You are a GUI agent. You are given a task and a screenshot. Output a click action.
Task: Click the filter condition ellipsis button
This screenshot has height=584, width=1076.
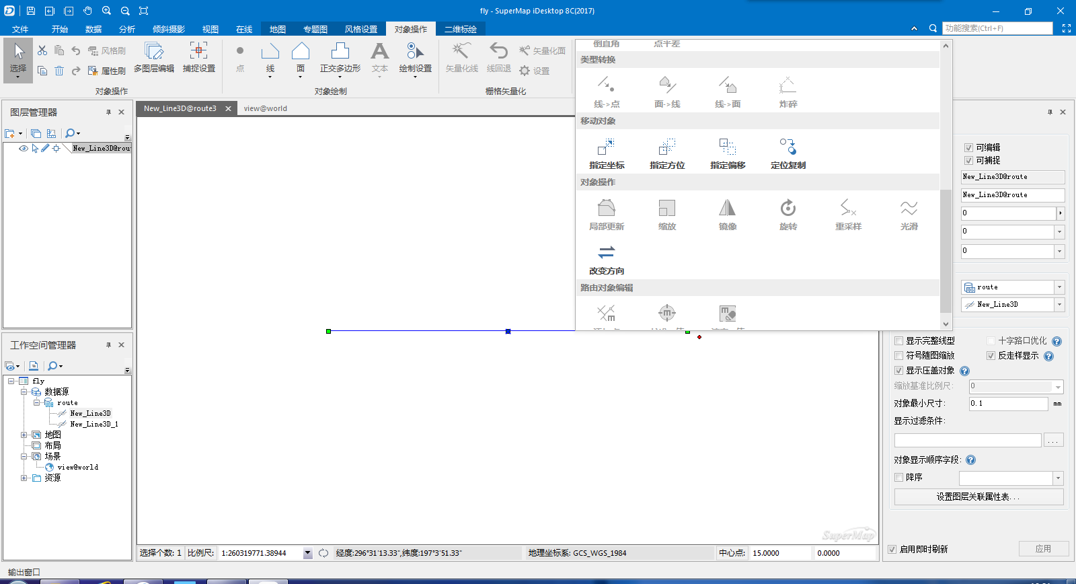[1053, 441]
